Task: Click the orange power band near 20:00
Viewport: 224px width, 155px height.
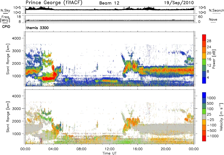Action: point(166,70)
